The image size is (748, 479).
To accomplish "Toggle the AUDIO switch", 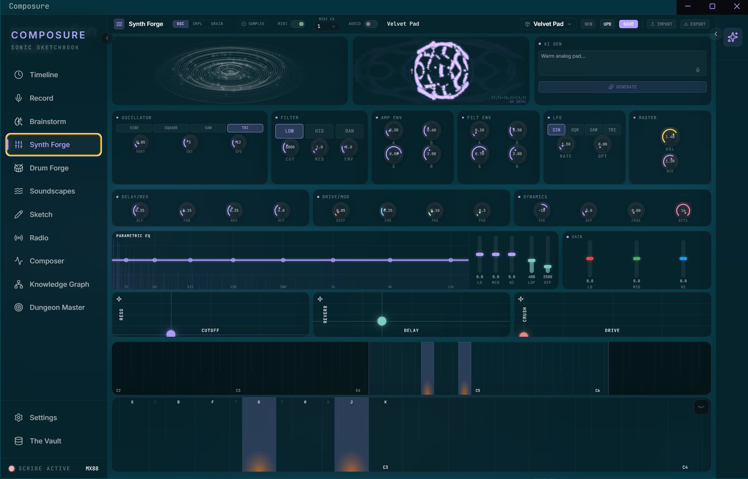I will 371,24.
